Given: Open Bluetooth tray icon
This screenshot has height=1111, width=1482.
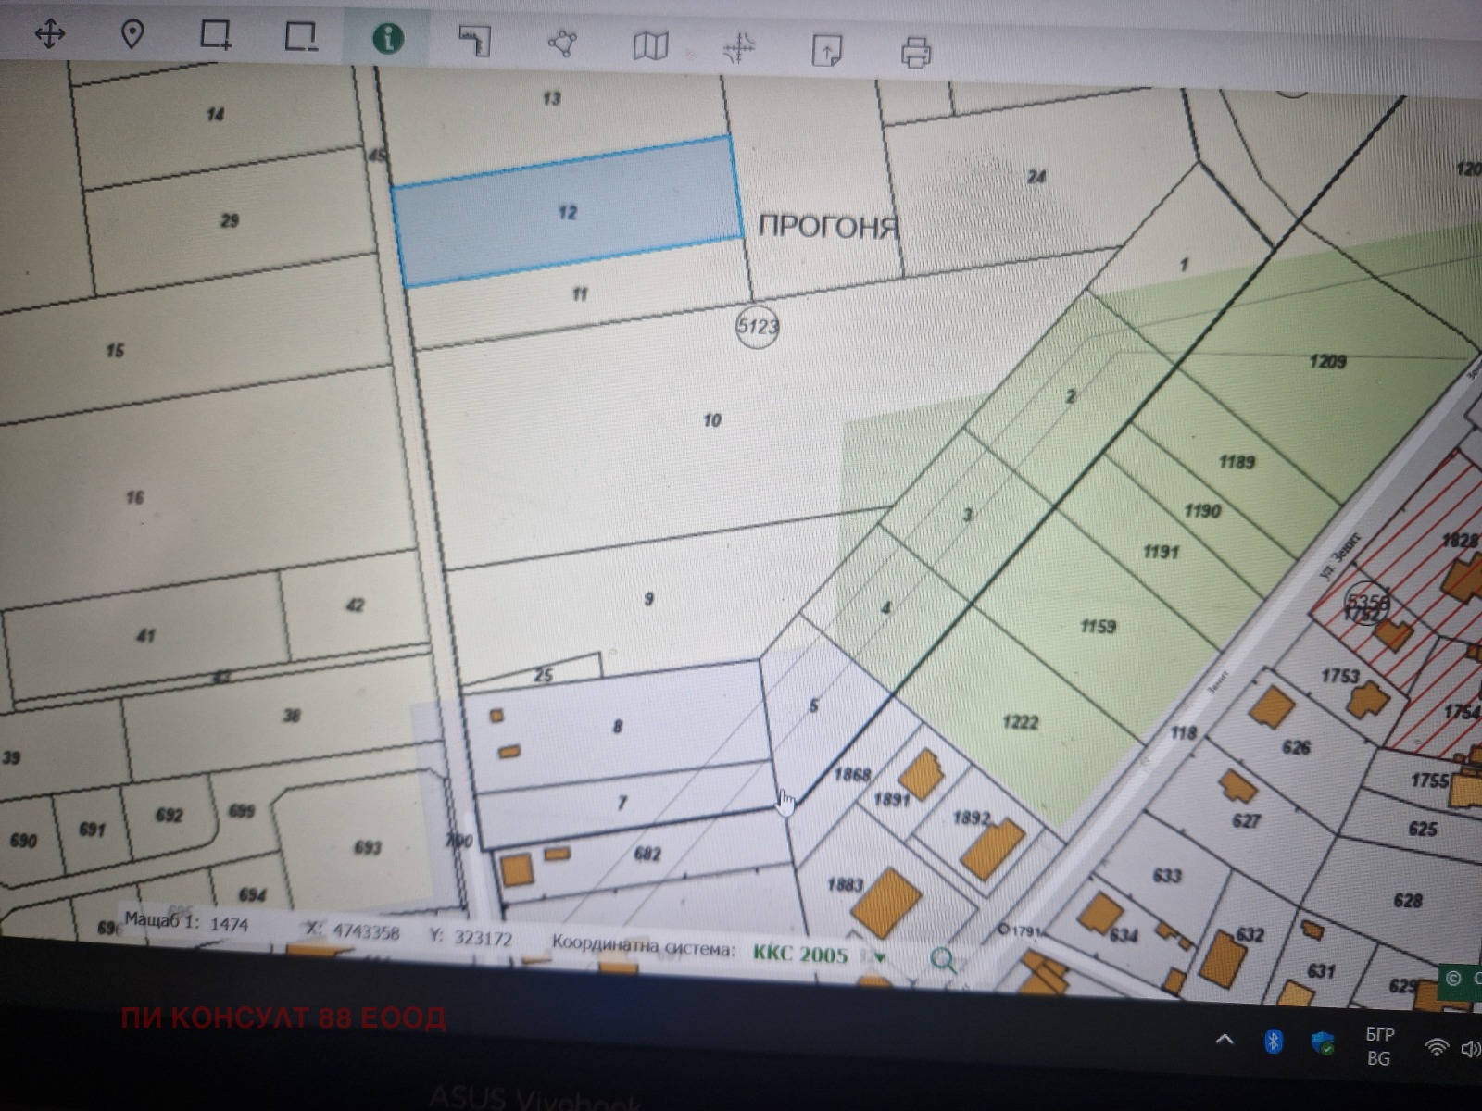Looking at the screenshot, I should coord(1274,1042).
